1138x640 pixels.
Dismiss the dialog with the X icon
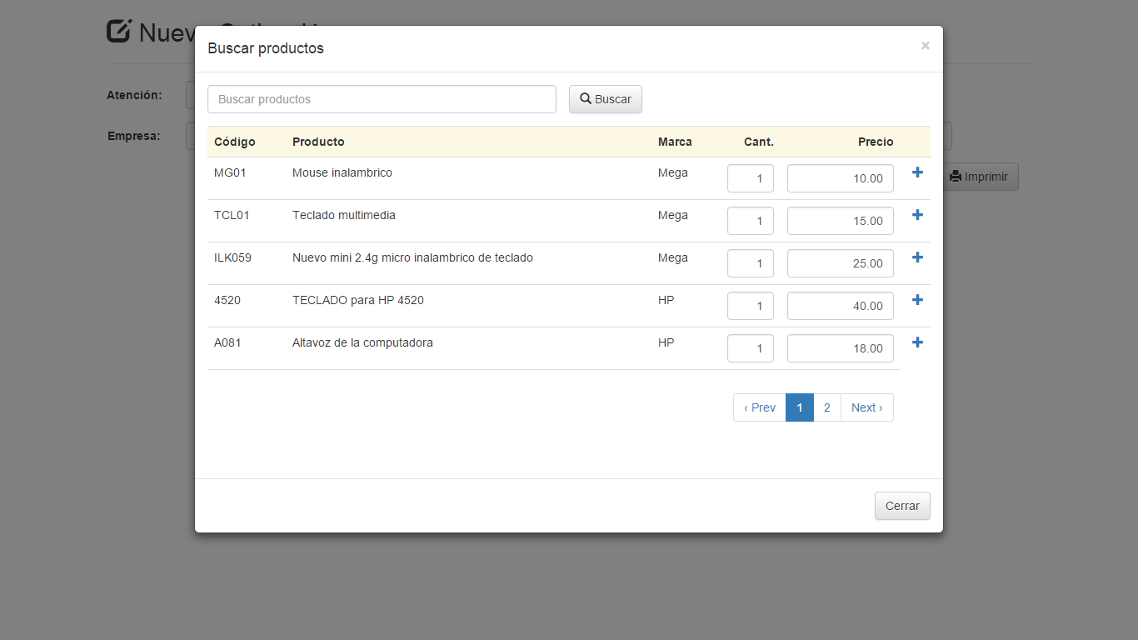tap(925, 46)
